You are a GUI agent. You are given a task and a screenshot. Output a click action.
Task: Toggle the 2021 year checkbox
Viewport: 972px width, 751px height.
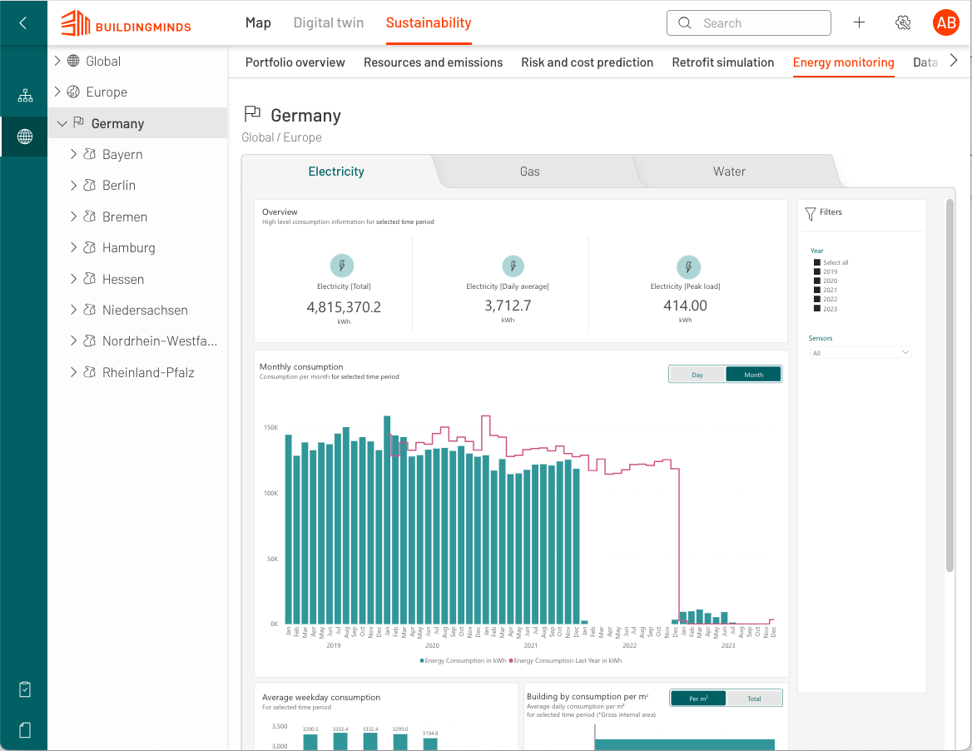pos(817,290)
